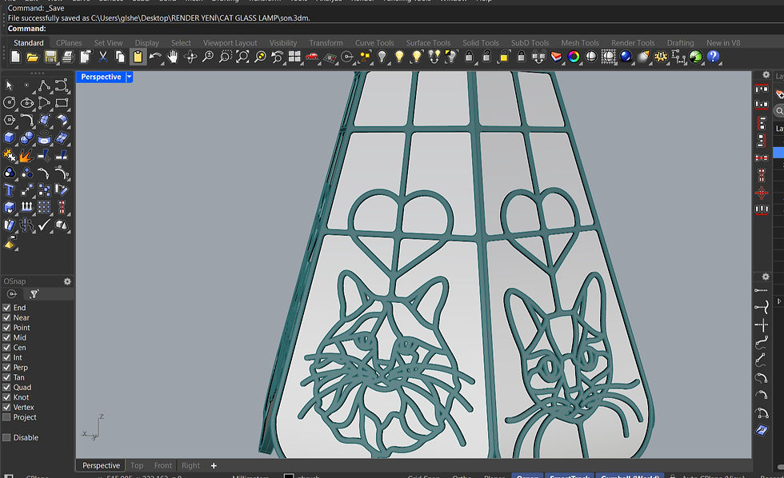Click the Vertex osnap checkbox
This screenshot has height=478, width=784.
pos(6,407)
